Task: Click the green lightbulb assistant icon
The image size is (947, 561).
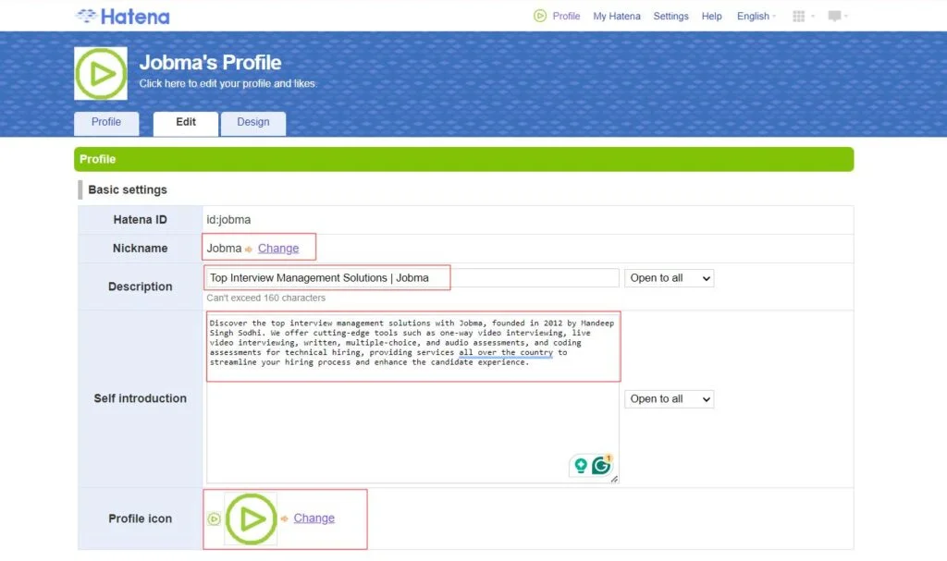Action: [x=581, y=466]
